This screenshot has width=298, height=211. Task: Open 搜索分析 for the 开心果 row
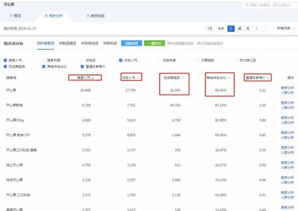click(287, 88)
